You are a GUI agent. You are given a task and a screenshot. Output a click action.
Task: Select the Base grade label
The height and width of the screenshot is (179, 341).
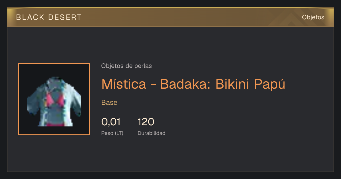109,103
